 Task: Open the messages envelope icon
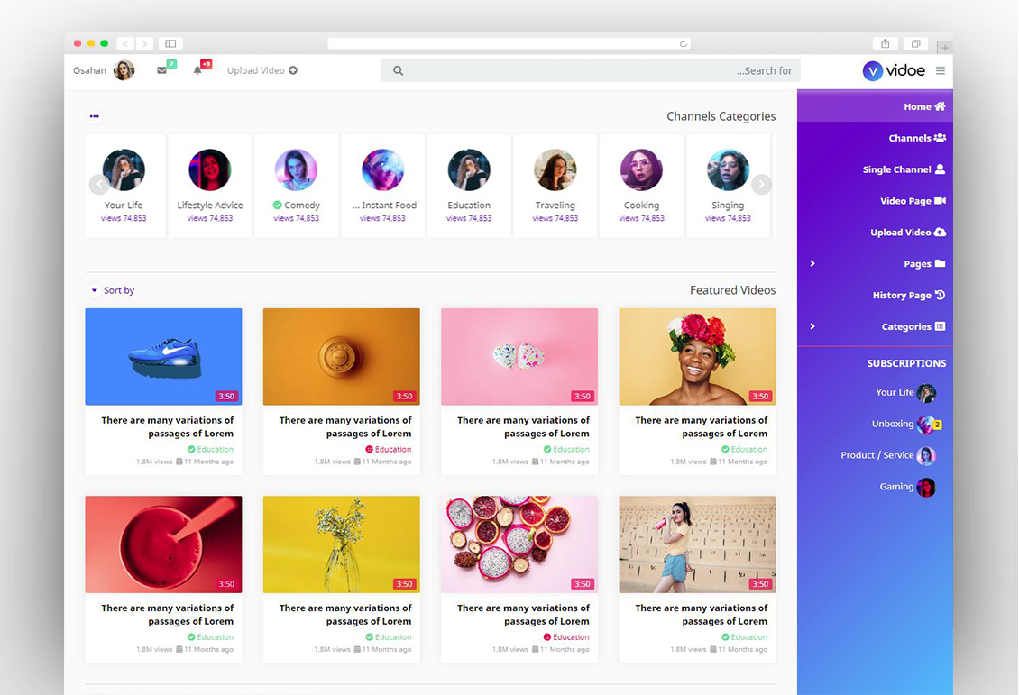[161, 70]
